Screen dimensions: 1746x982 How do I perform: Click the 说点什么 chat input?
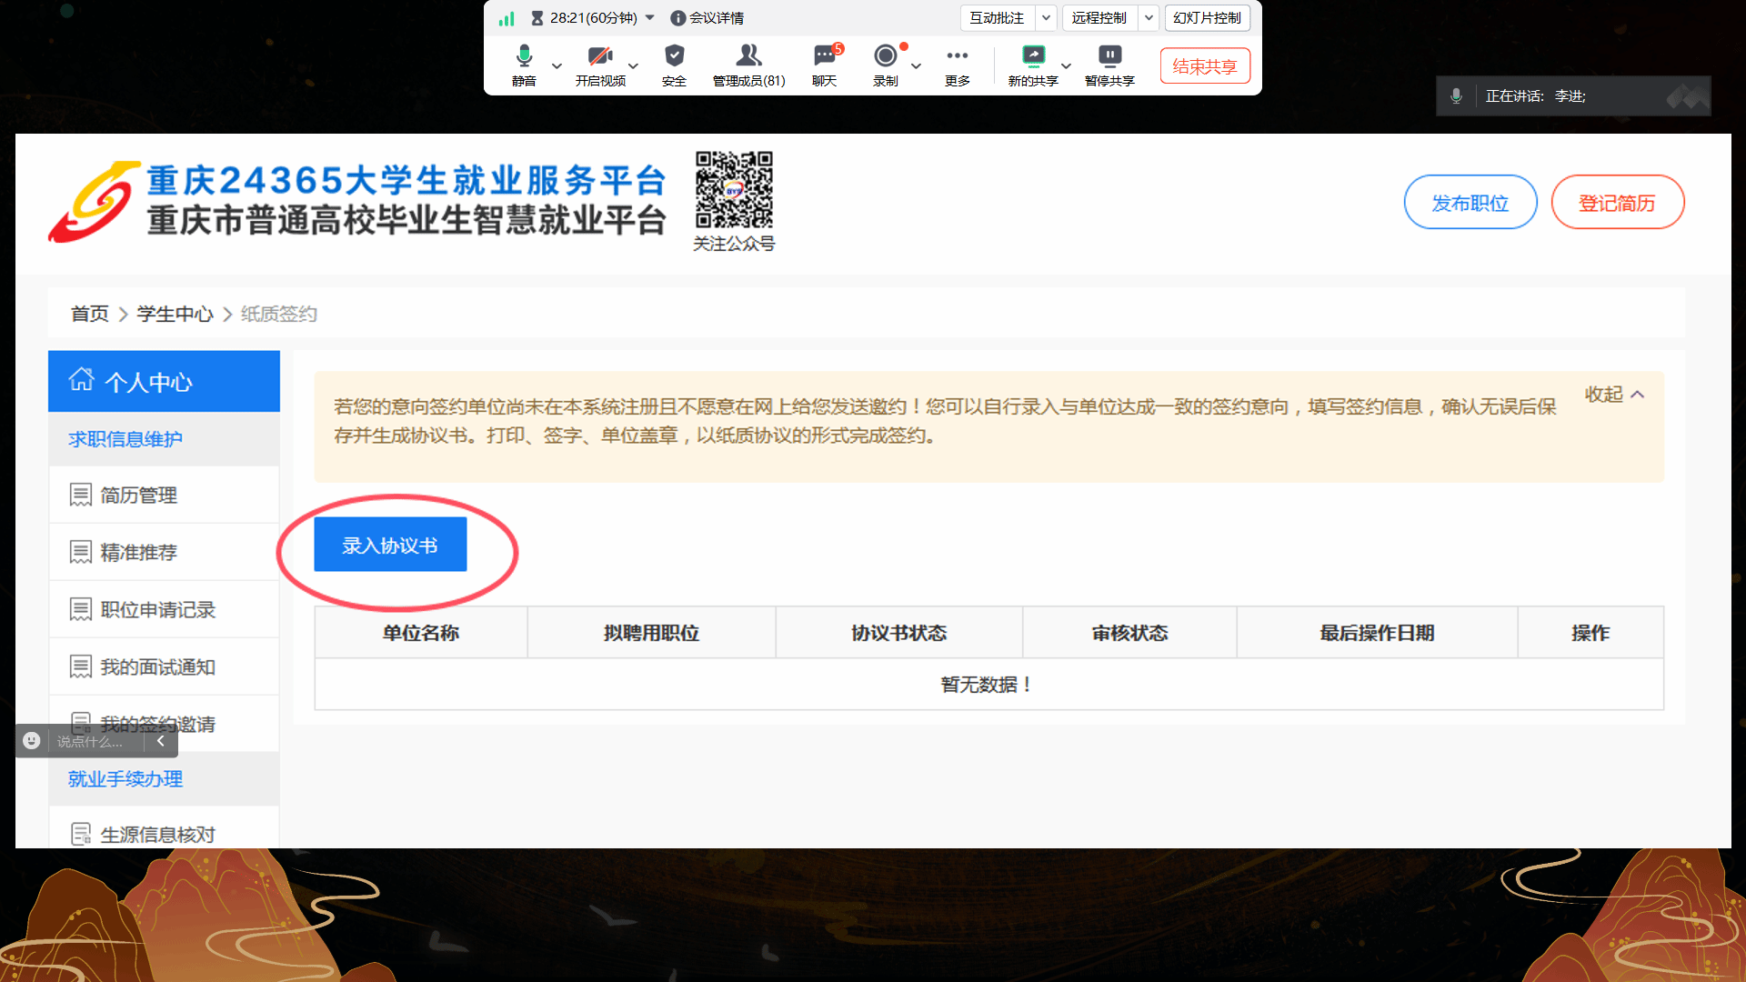(91, 742)
